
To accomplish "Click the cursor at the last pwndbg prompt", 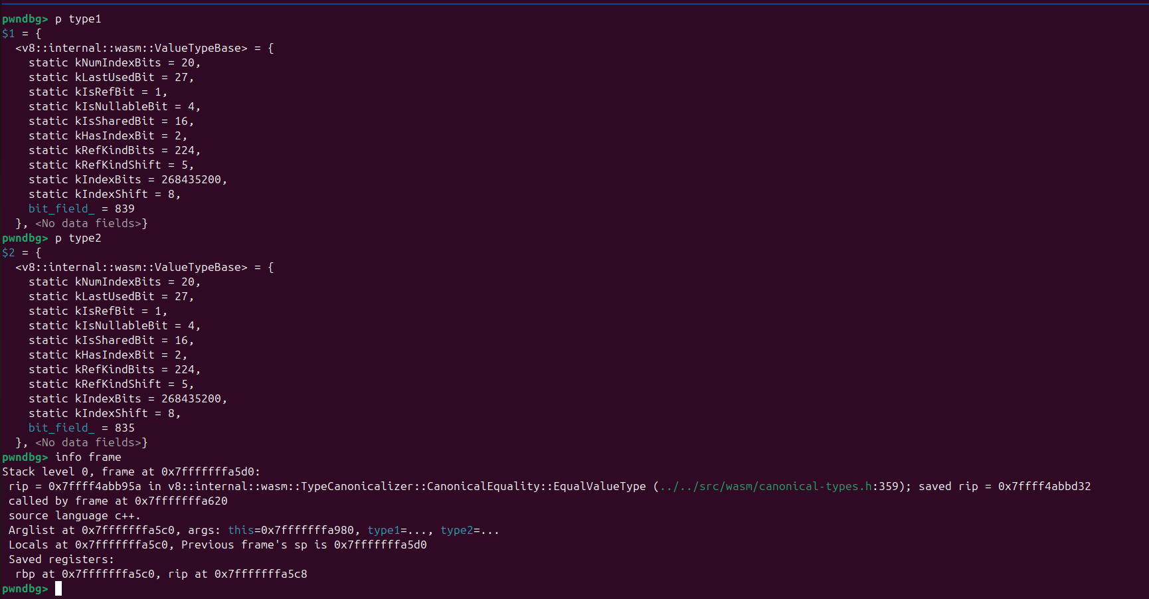I will 58,588.
